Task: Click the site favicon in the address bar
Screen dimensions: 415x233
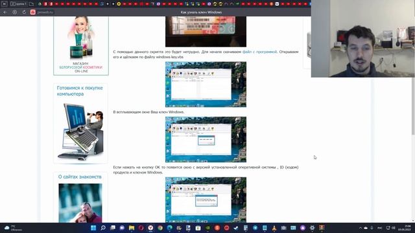Action: tap(33, 12)
